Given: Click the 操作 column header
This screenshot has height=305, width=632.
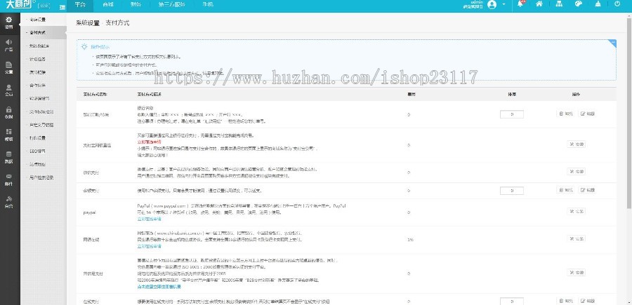Looking at the screenshot, I should (577, 94).
